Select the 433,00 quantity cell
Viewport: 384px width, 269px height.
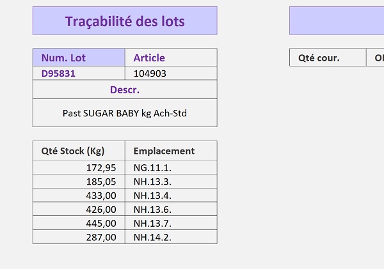pos(79,196)
